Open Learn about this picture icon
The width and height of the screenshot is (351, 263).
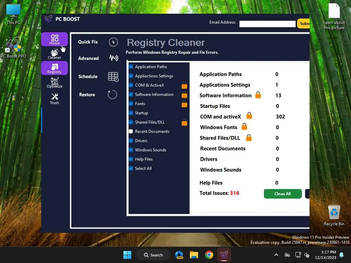(x=334, y=16)
